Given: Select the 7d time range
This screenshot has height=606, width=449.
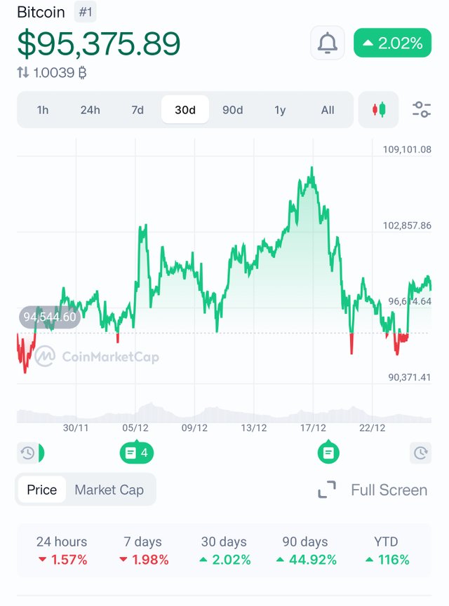Looking at the screenshot, I should coord(138,110).
